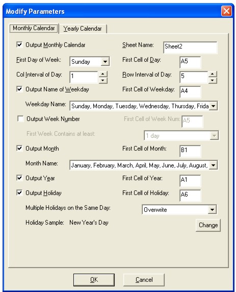
Task: Uncheck Output Monthly Calendar checkbox
Action: tap(19, 45)
